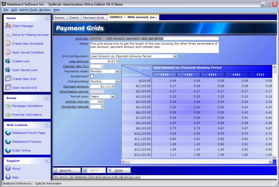Click the Interest rate input field

(97, 66)
